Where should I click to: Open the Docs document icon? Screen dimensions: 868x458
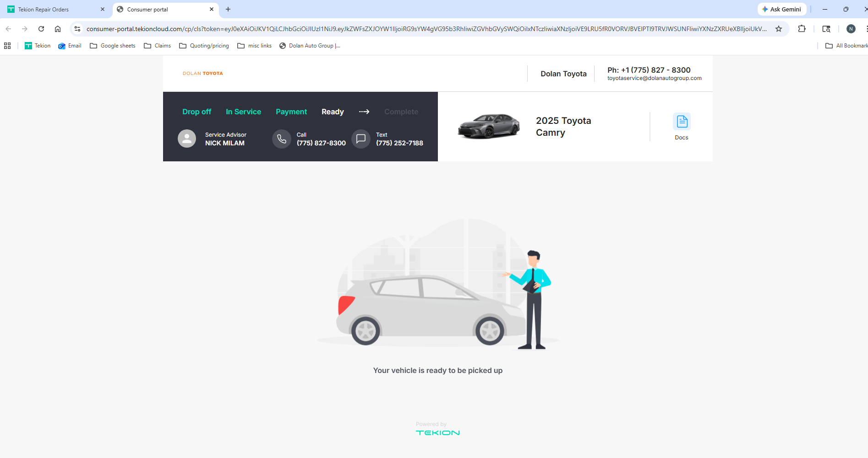[682, 122]
